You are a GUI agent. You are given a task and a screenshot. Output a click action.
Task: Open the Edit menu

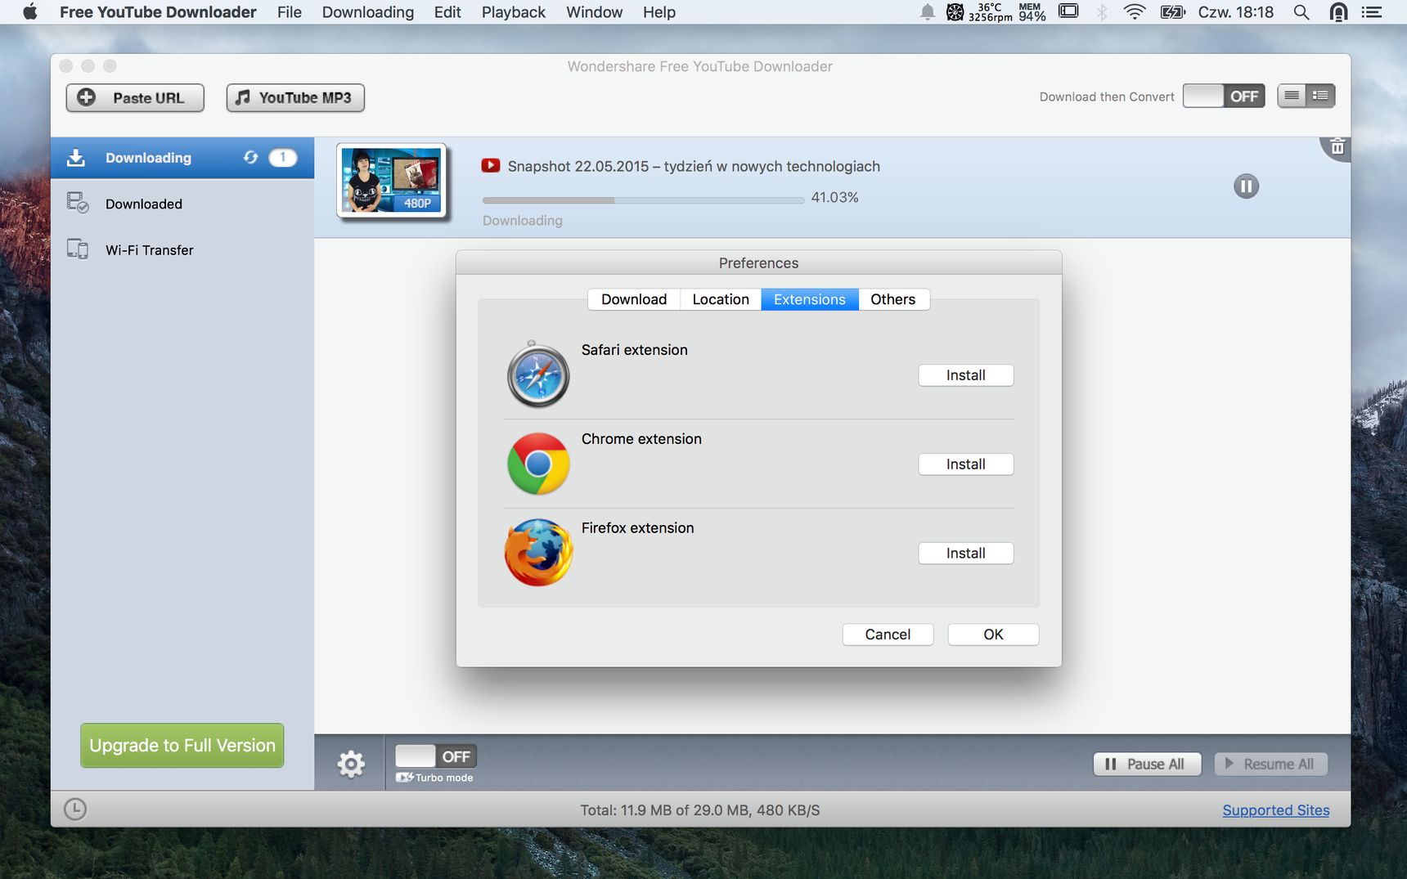(x=447, y=11)
